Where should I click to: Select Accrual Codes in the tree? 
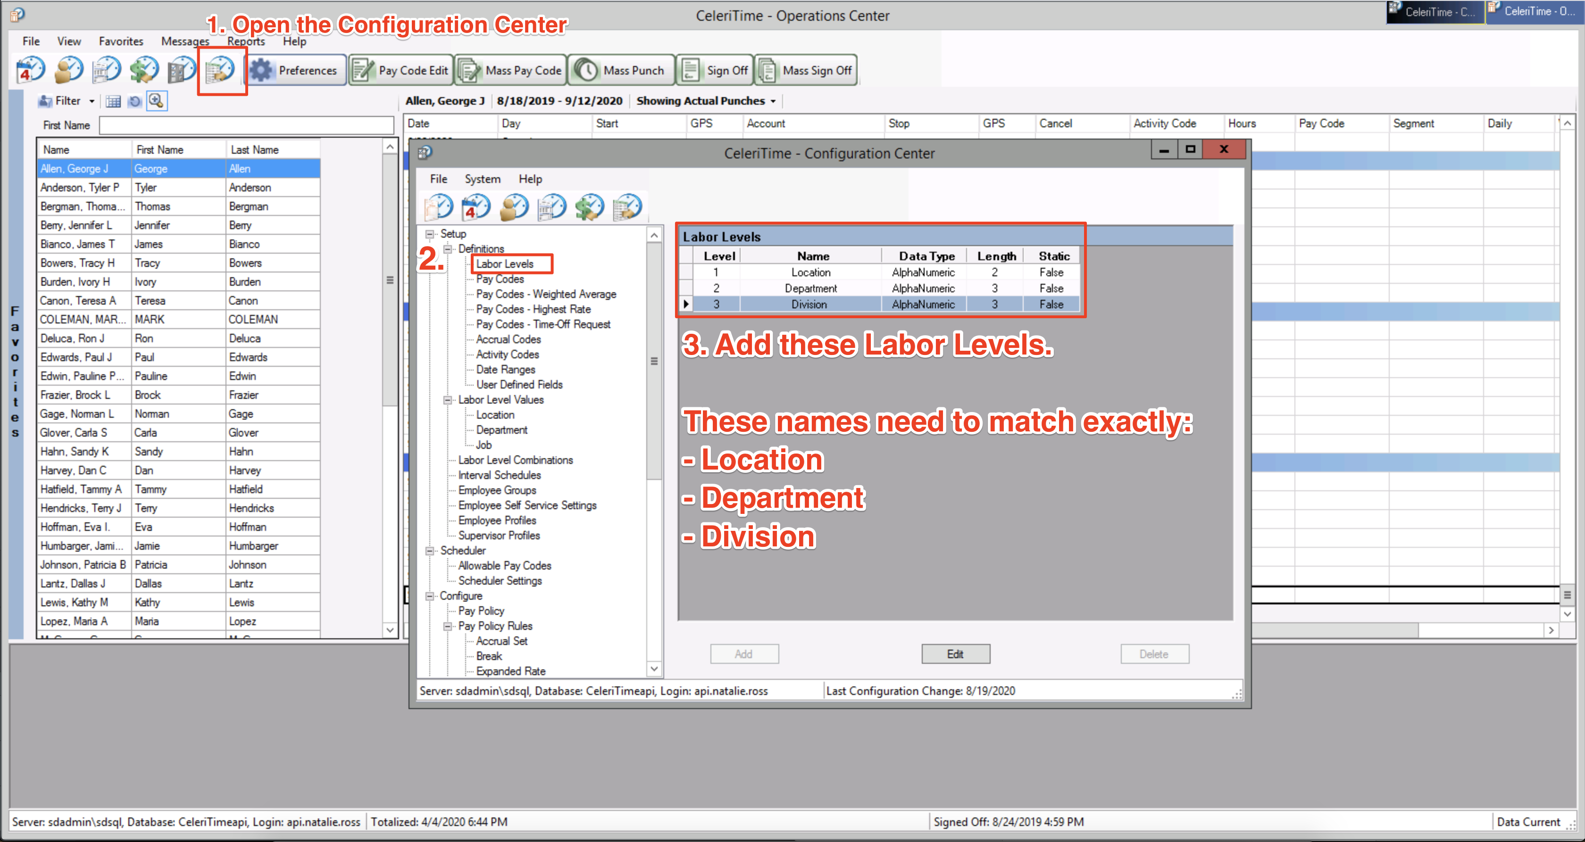(508, 339)
